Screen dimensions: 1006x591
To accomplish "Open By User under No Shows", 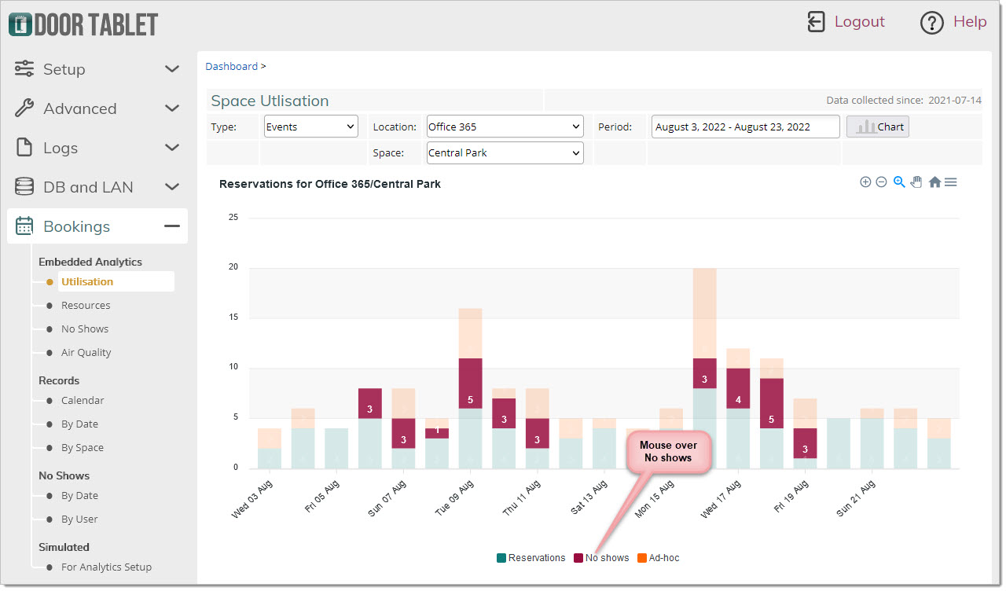I will (x=79, y=519).
